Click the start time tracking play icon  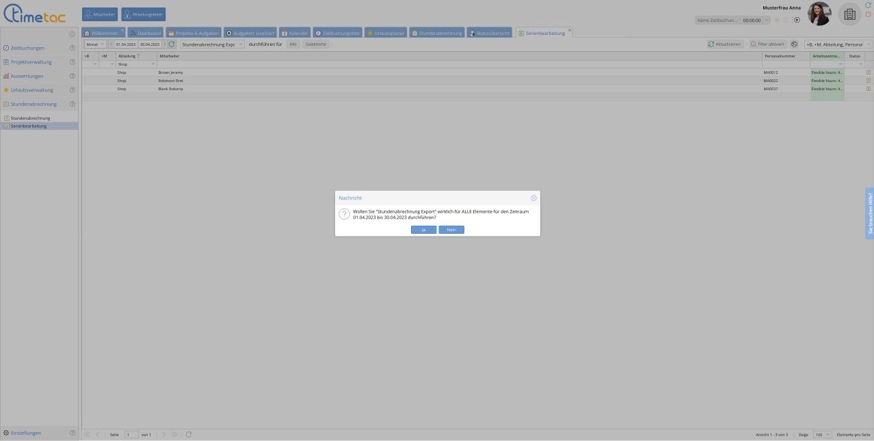(x=797, y=20)
